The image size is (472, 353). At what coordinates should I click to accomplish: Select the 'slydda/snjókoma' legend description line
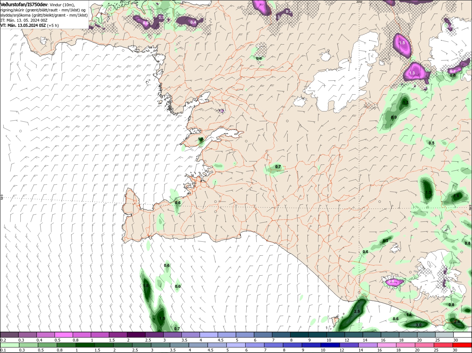coord(44,15)
